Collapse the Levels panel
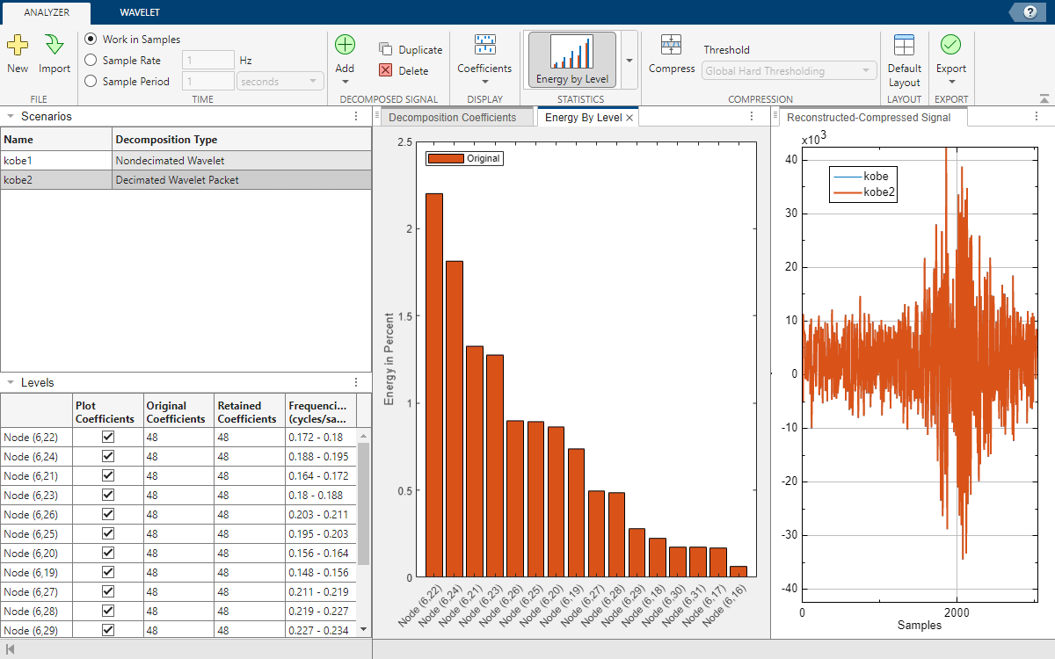 coord(9,382)
